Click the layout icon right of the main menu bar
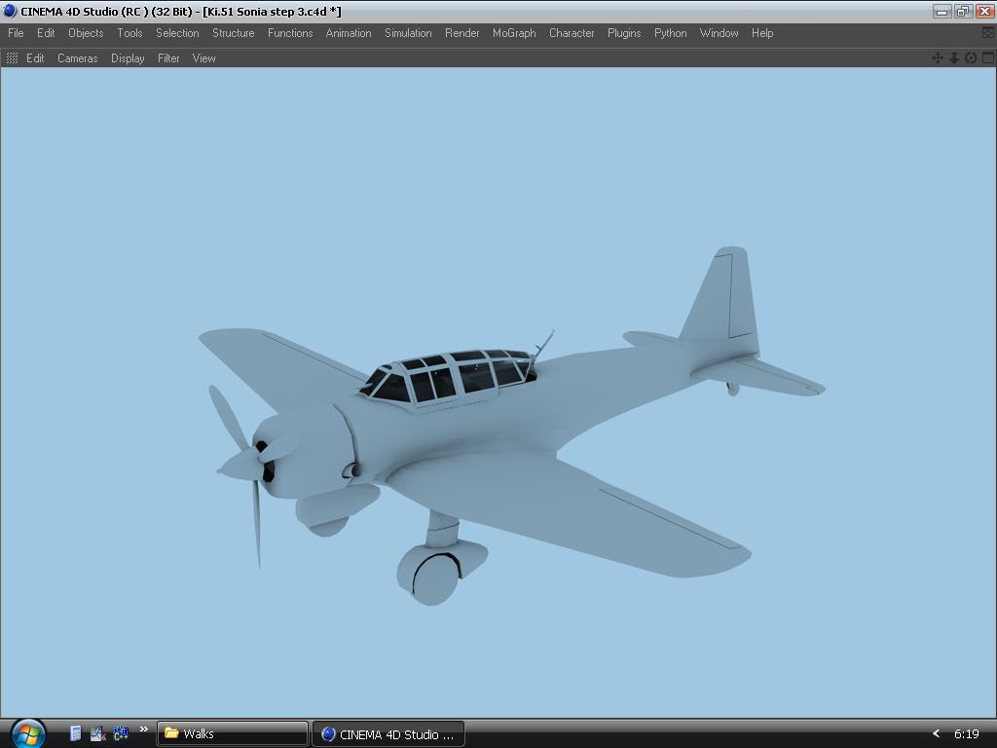 988,33
